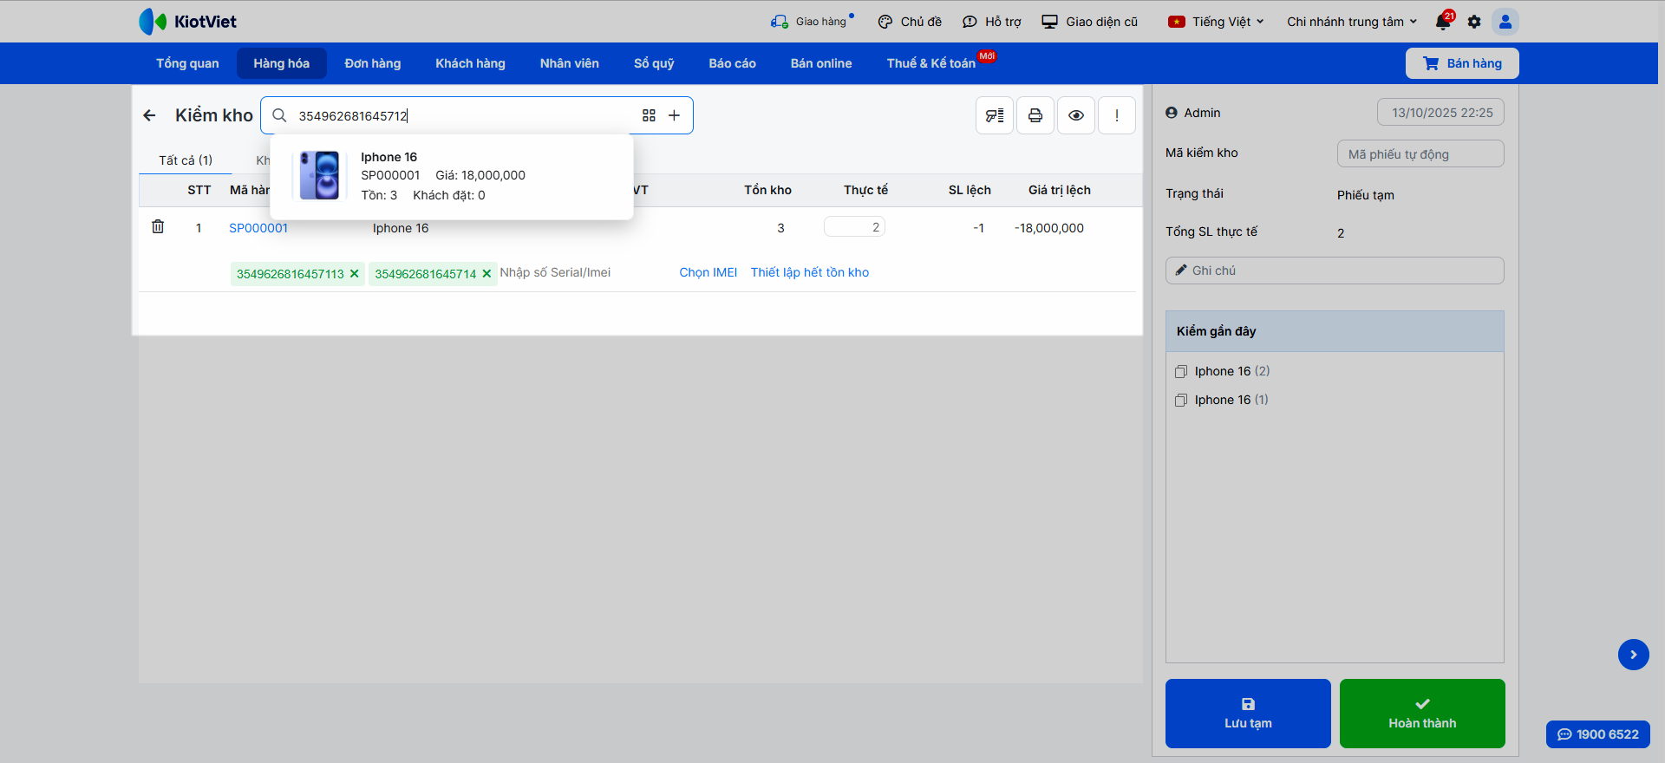Image resolution: width=1665 pixels, height=763 pixels.
Task: Click the plus icon to add product
Action: click(674, 115)
